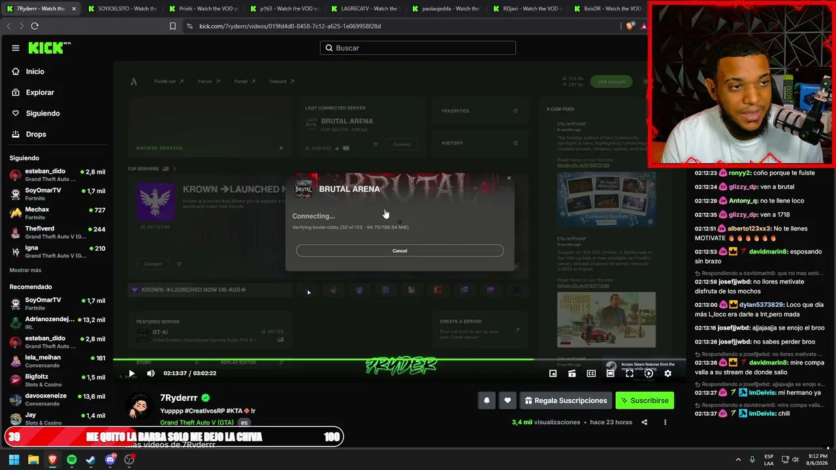Viewport: 836px width, 470px height.
Task: Toggle notification bell for 7Ryderrr
Action: pos(487,400)
